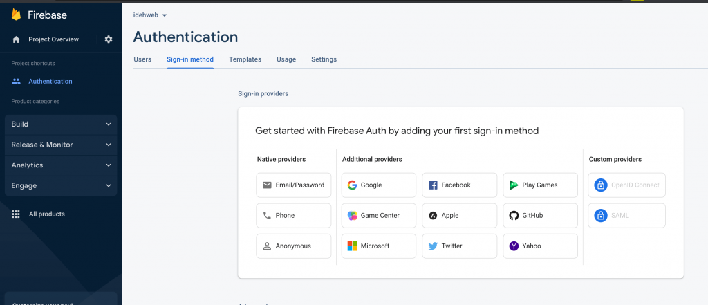The width and height of the screenshot is (708, 305).
Task: Expand the Release & Monitor category
Action: [61, 145]
